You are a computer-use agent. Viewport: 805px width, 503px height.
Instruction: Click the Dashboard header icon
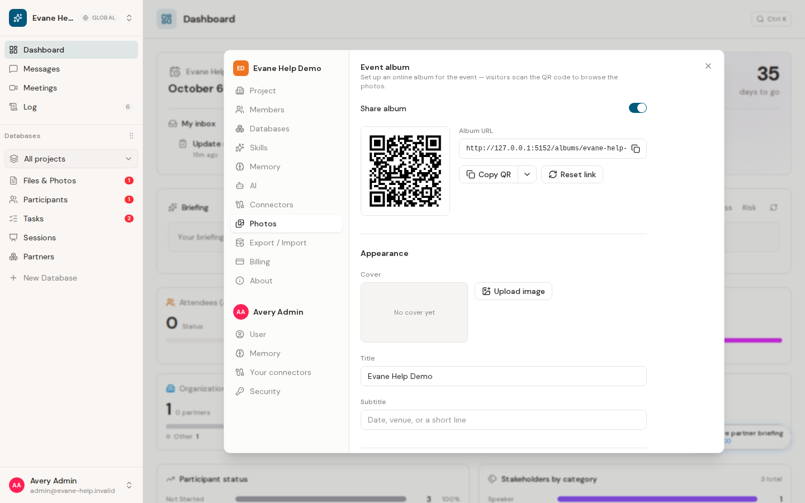pos(167,19)
